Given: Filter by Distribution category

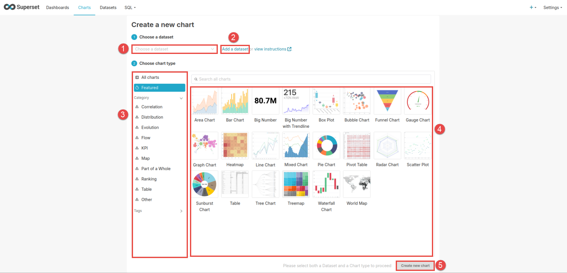Looking at the screenshot, I should [x=160, y=117].
